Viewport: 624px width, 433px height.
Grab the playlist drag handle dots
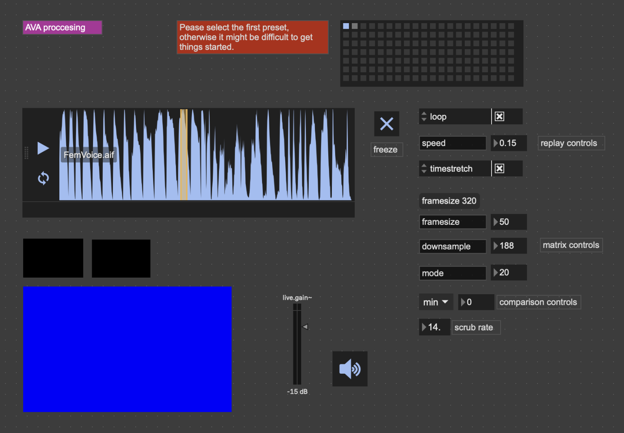(x=26, y=153)
